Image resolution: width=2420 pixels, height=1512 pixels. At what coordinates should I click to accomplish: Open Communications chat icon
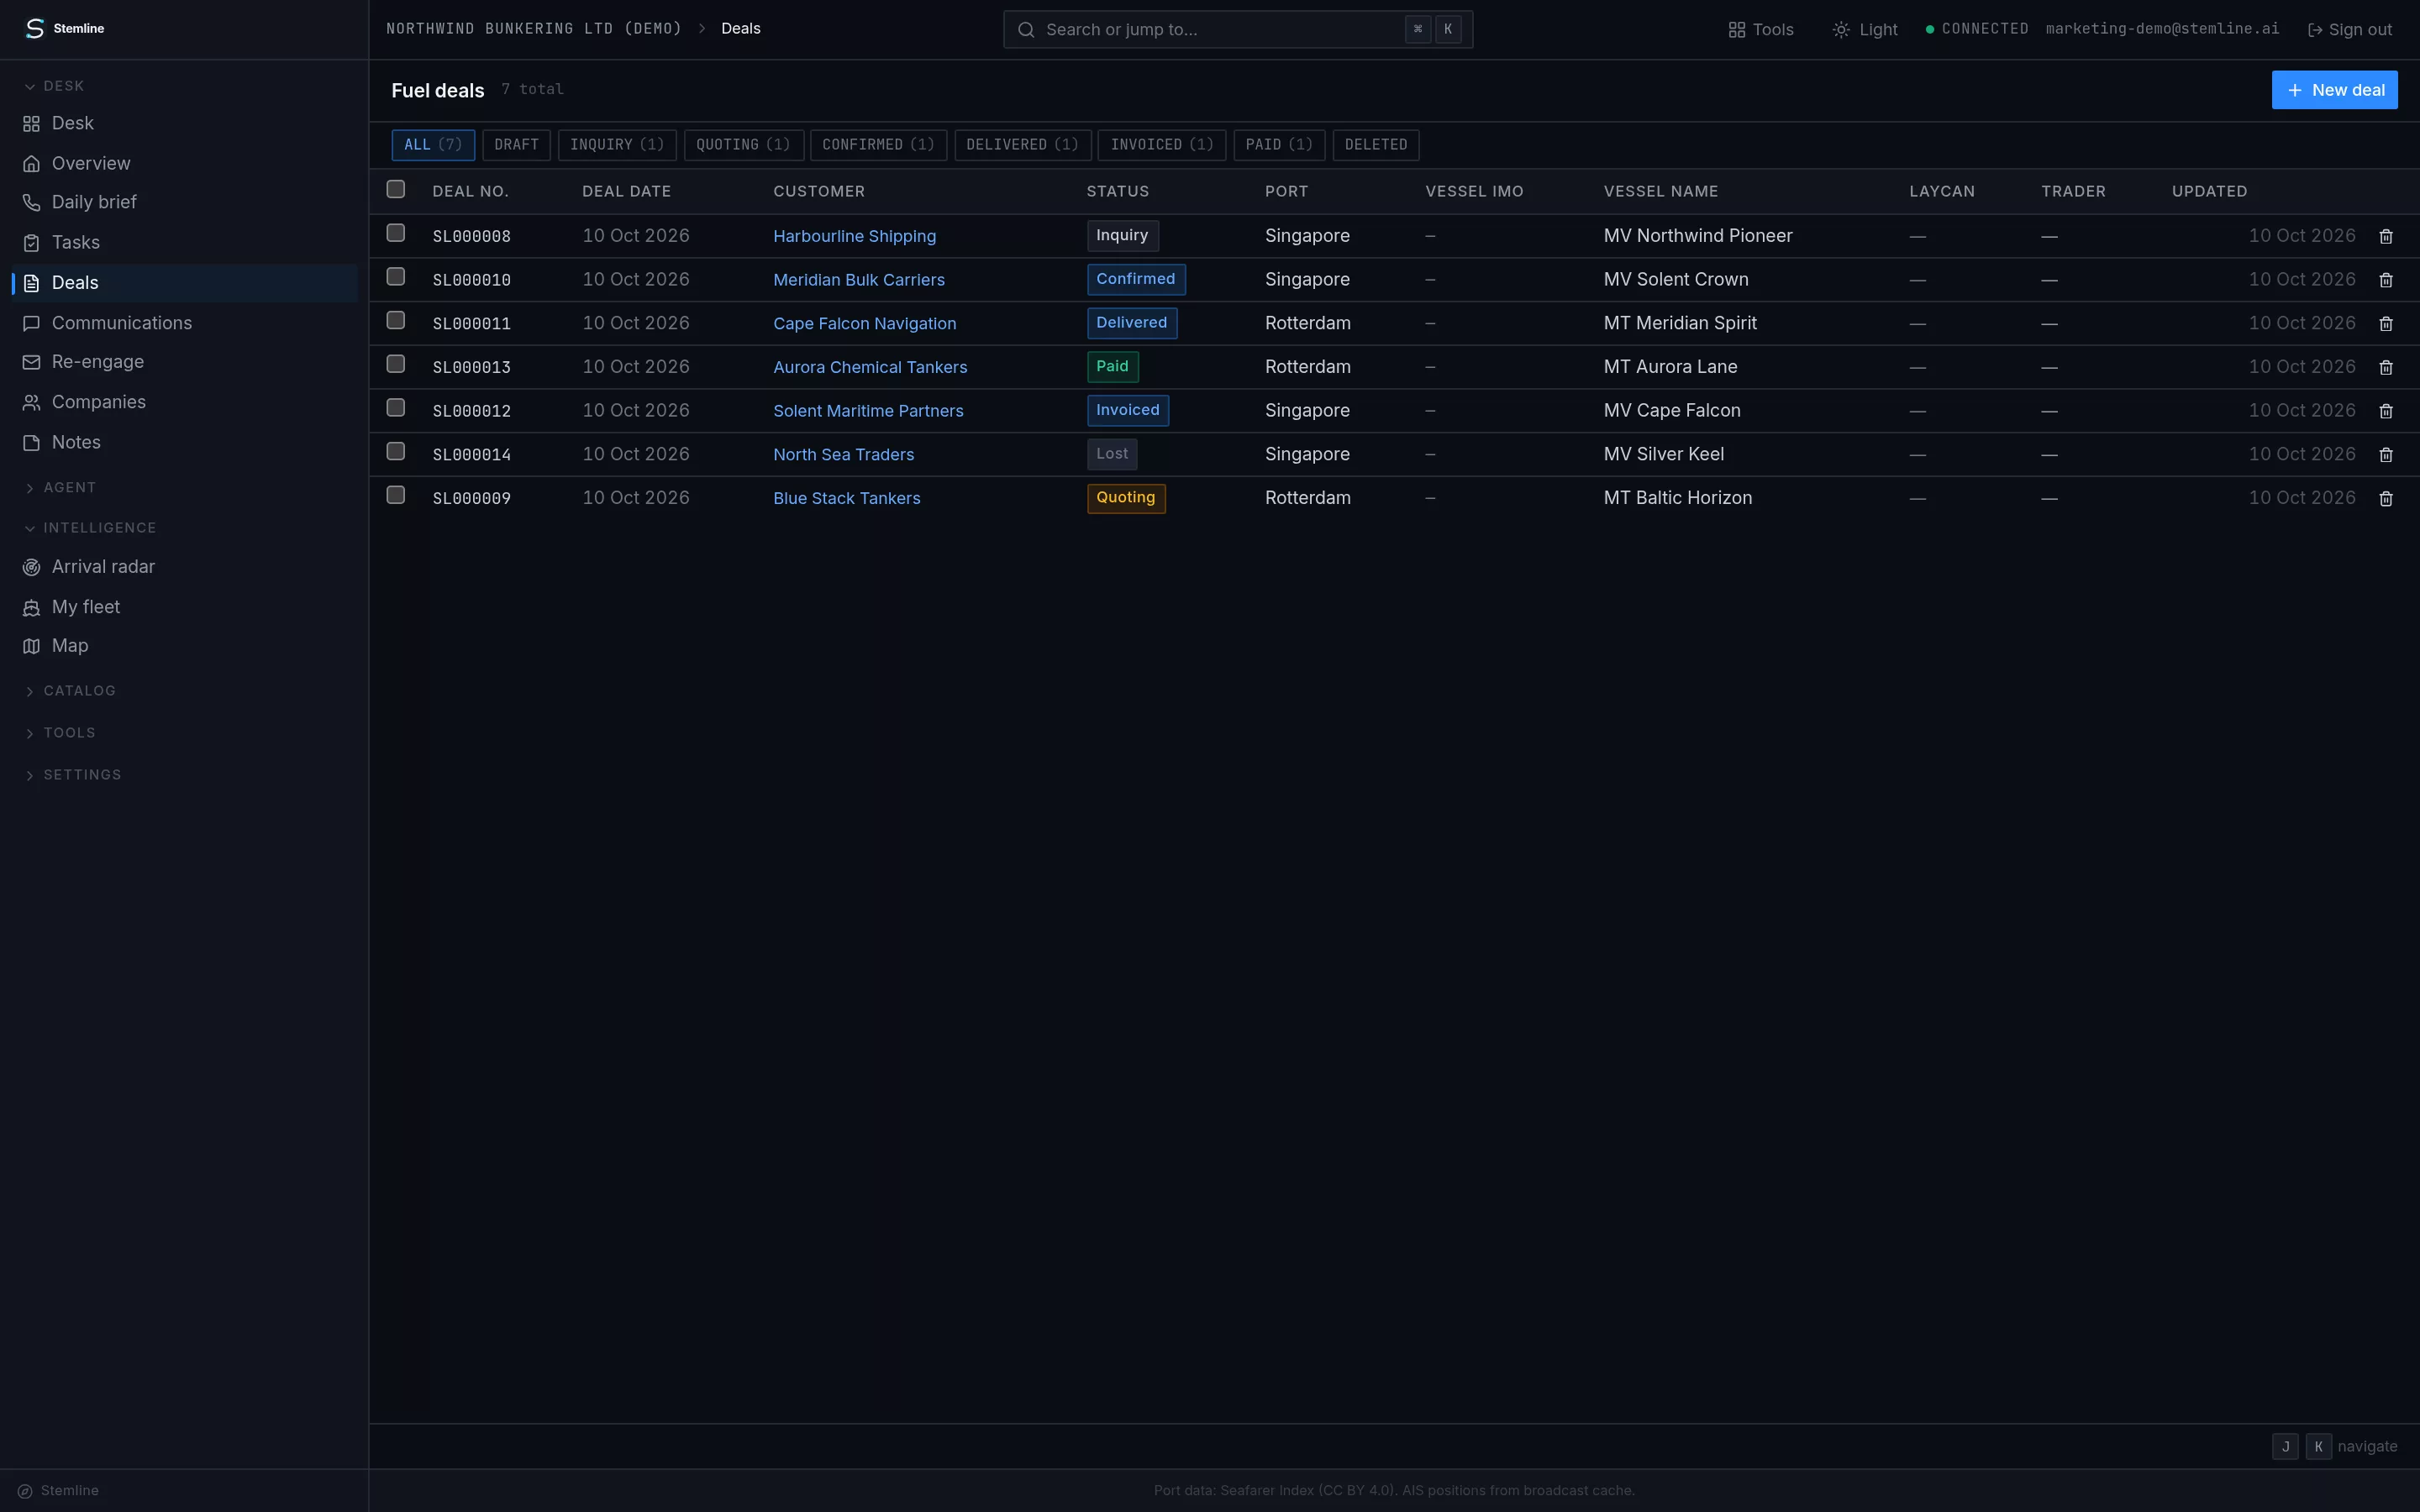click(31, 324)
